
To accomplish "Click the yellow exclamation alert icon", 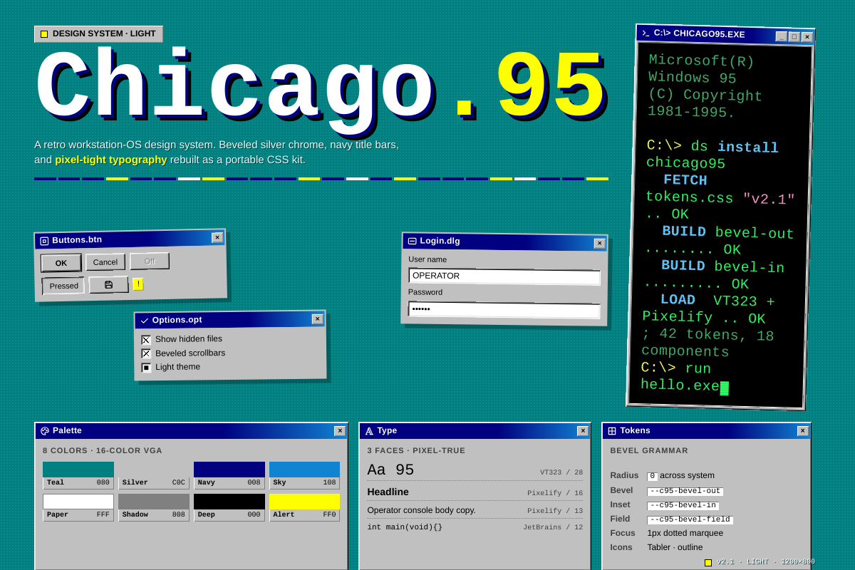I will click(138, 284).
